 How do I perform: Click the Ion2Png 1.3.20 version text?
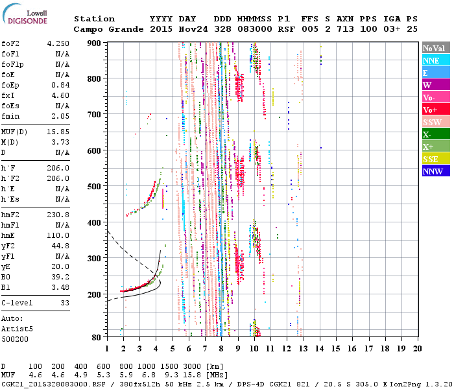pyautogui.click(x=421, y=384)
